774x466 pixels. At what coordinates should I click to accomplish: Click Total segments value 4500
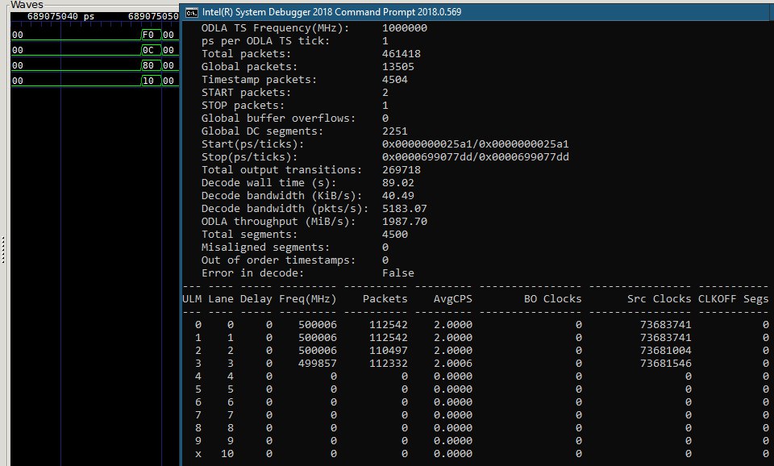pyautogui.click(x=395, y=235)
